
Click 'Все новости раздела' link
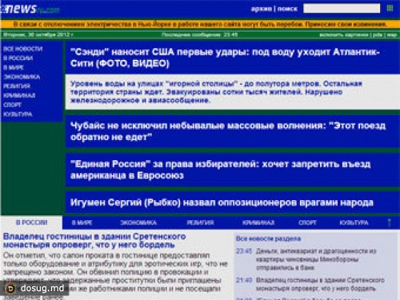click(268, 238)
